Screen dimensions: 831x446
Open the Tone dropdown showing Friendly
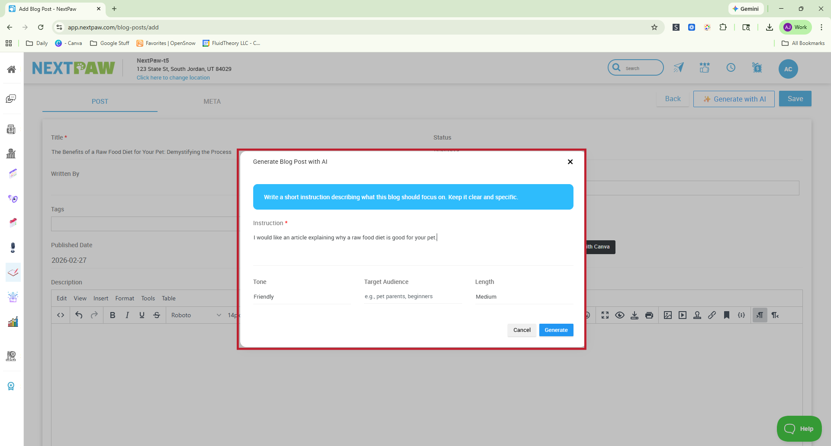click(x=302, y=297)
